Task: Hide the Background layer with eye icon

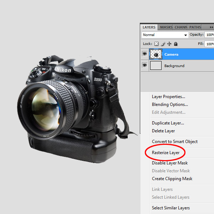Action: 145,65
